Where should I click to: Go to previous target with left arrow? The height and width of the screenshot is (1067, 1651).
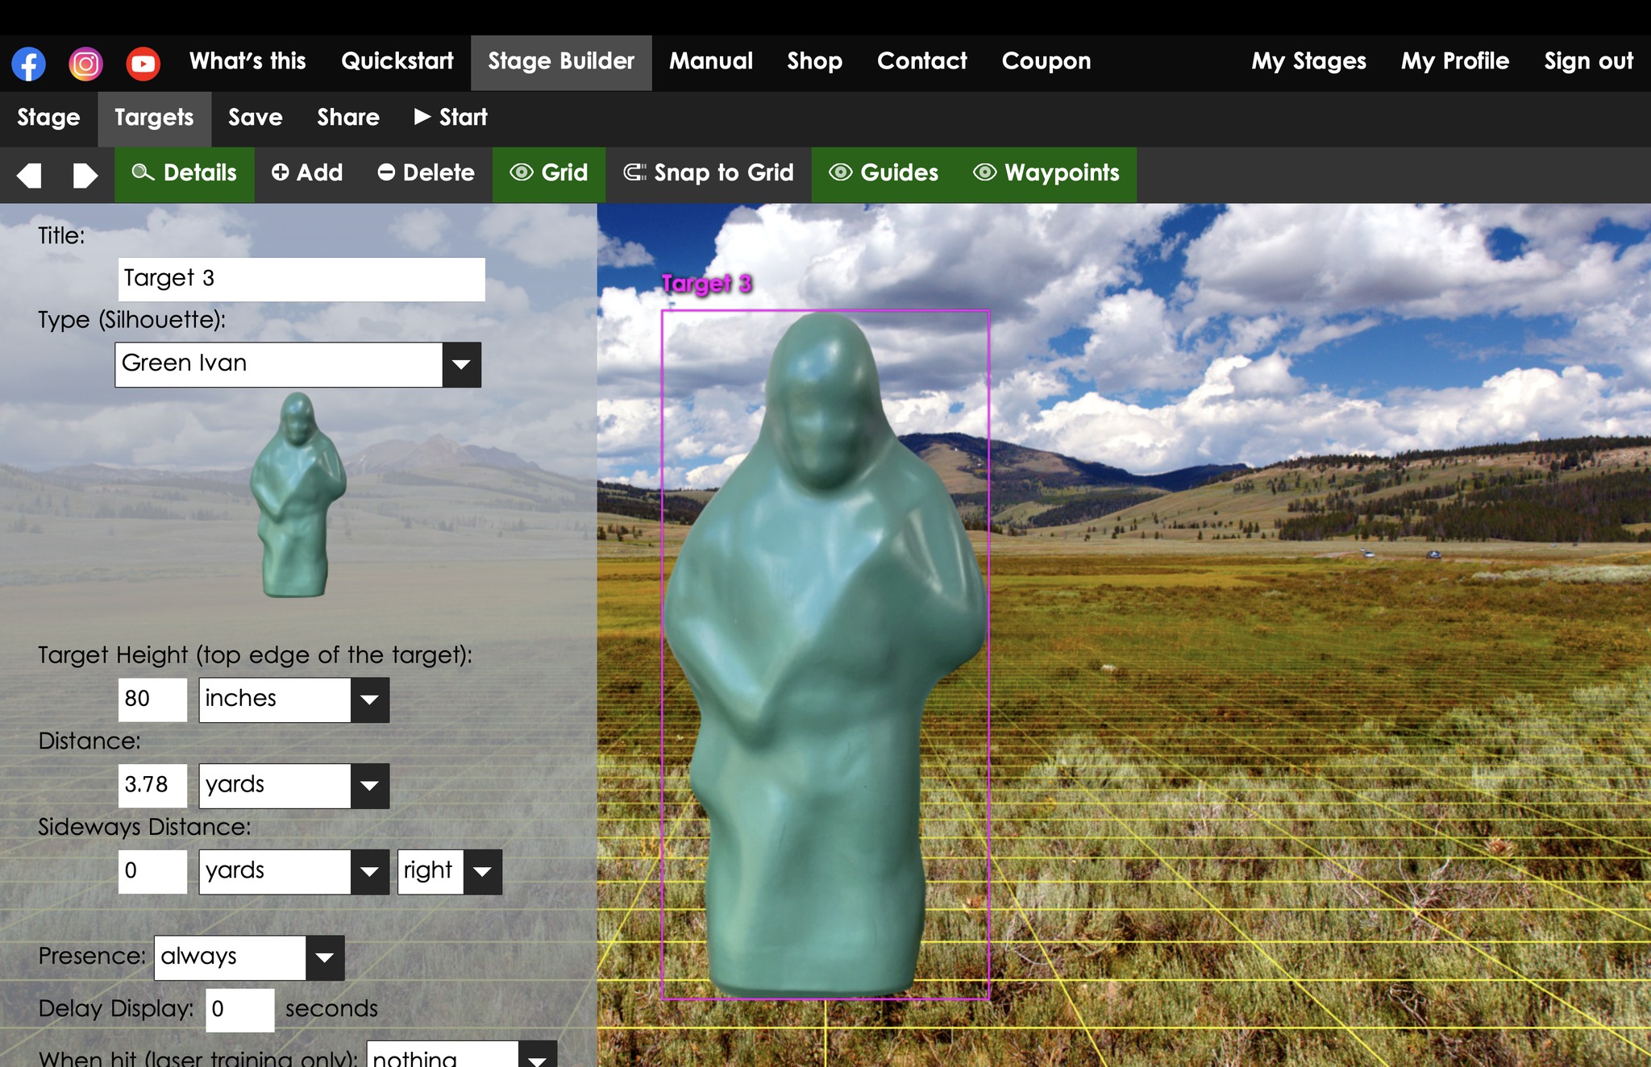[29, 175]
